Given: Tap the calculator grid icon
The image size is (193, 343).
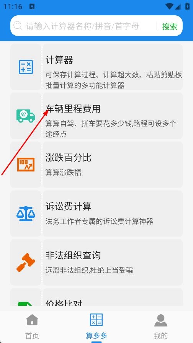Looking at the screenshot, I should pos(26,67).
